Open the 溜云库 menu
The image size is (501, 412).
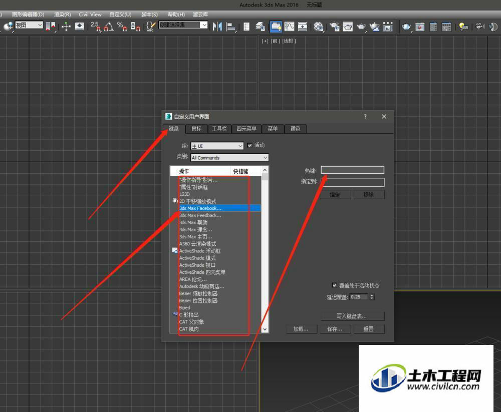200,15
